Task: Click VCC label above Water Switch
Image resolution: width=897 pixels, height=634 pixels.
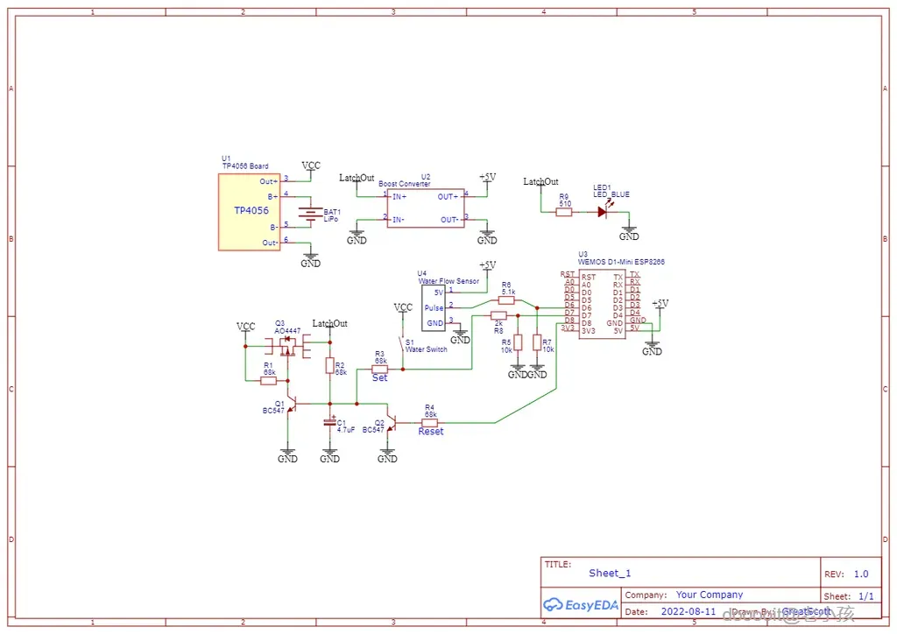Action: coord(403,307)
